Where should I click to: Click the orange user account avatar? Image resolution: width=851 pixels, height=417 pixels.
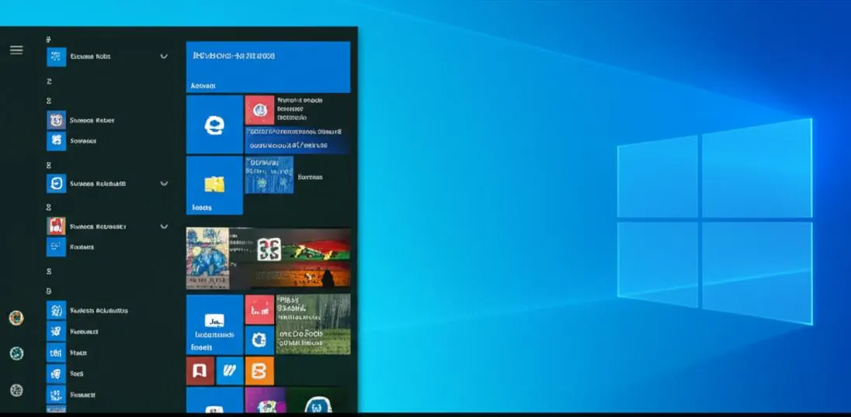(16, 318)
